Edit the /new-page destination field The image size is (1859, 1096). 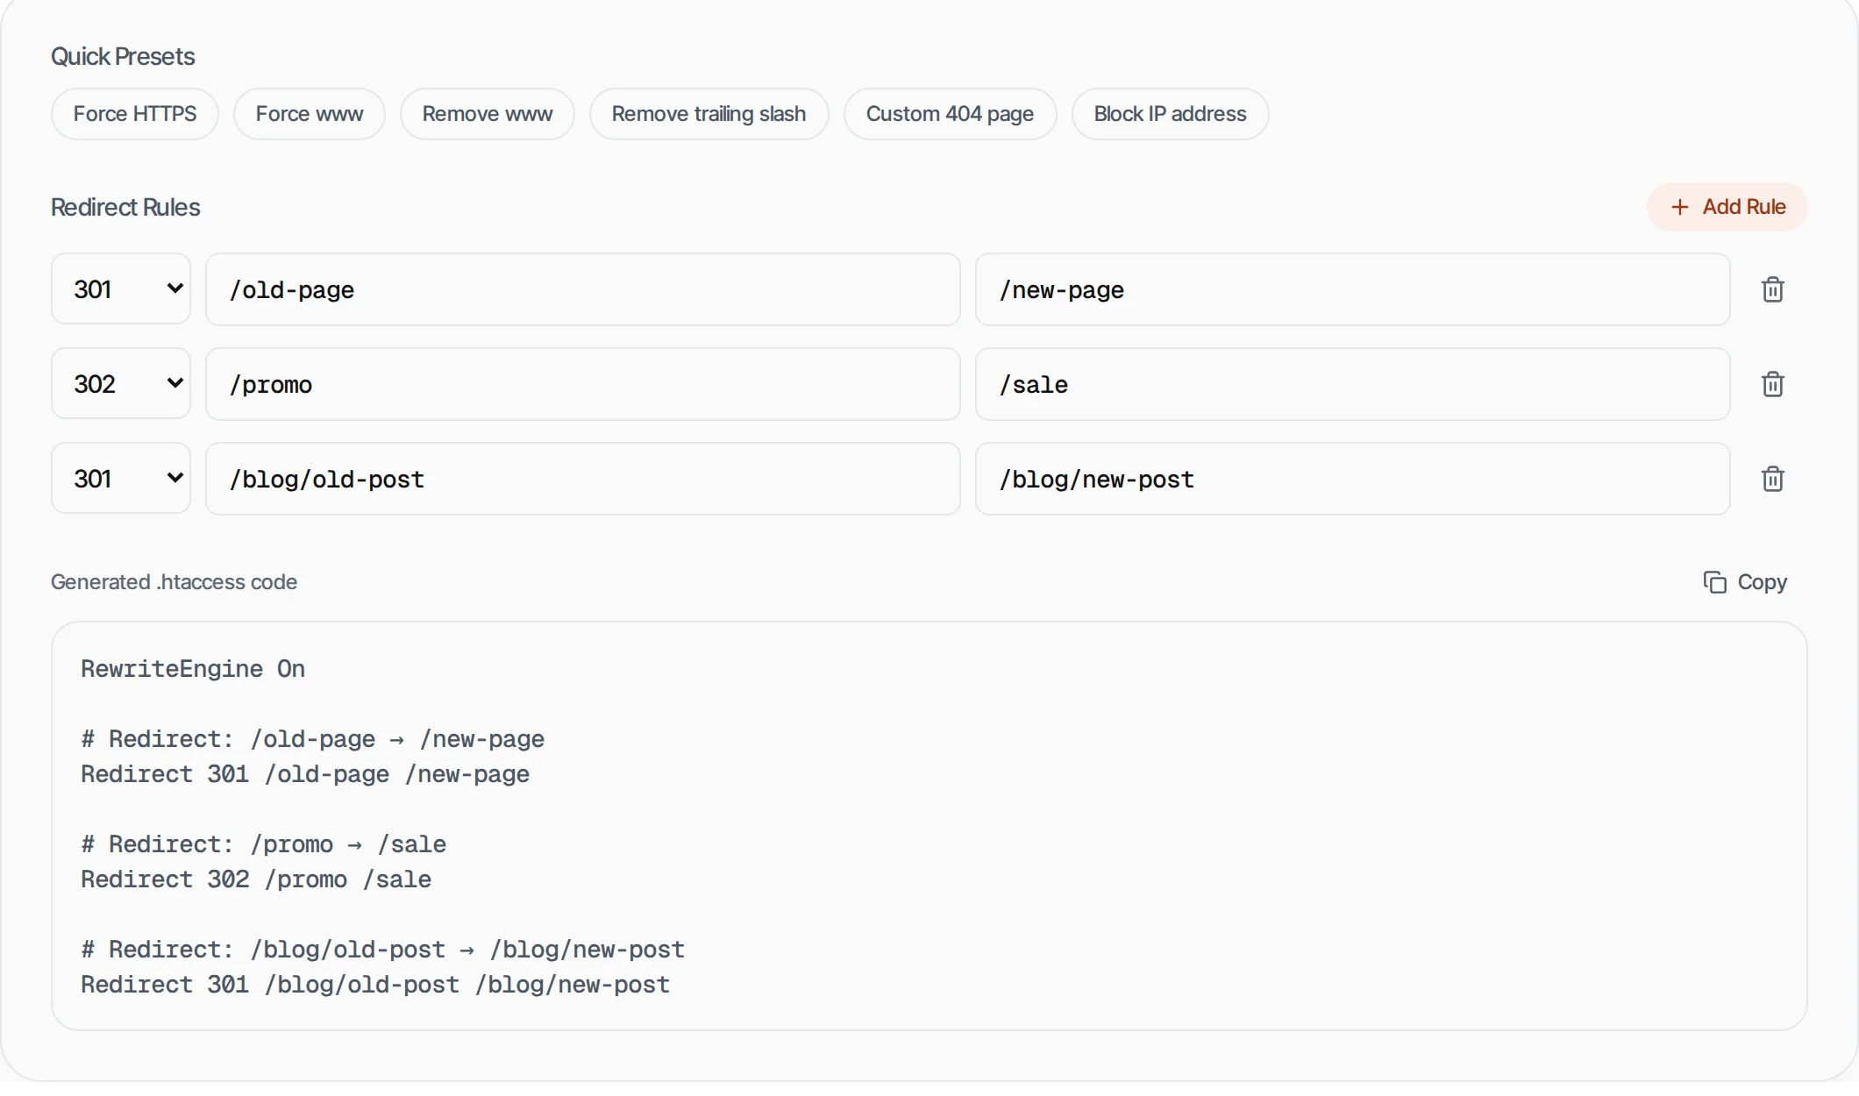pos(1352,289)
